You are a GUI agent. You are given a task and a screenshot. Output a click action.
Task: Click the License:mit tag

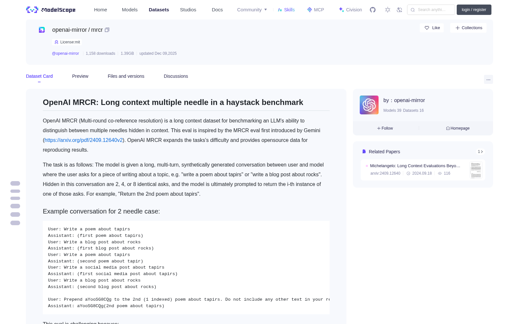(x=67, y=42)
